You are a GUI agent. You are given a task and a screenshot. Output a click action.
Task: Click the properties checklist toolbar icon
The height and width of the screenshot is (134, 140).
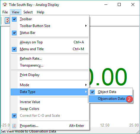(7, 20)
